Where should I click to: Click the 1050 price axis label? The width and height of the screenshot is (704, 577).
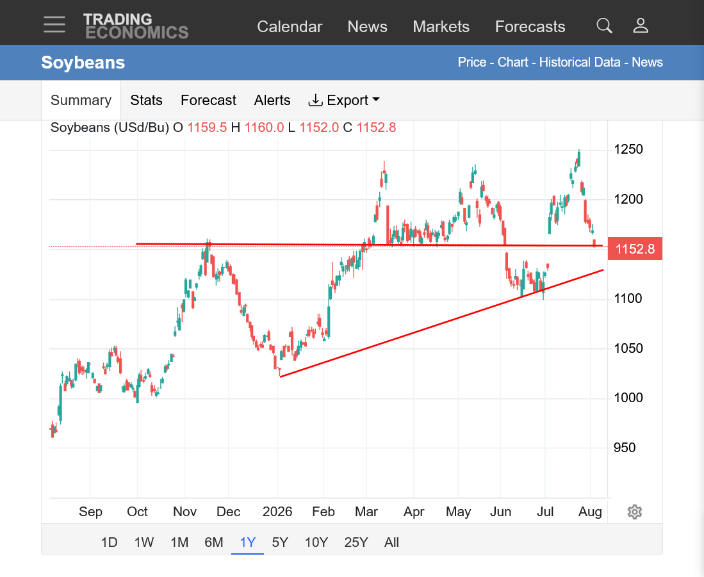pyautogui.click(x=628, y=348)
